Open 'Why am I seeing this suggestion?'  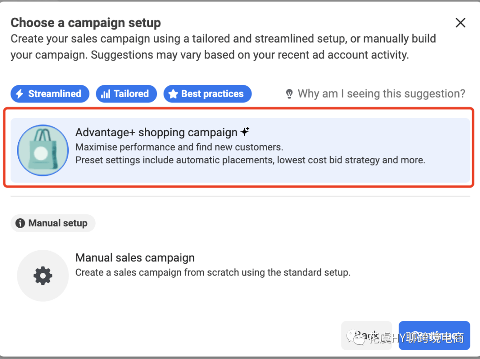381,94
